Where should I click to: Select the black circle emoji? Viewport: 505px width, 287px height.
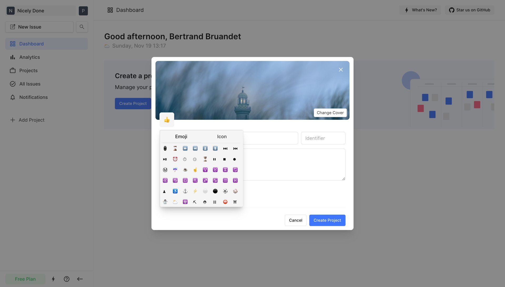click(x=215, y=191)
